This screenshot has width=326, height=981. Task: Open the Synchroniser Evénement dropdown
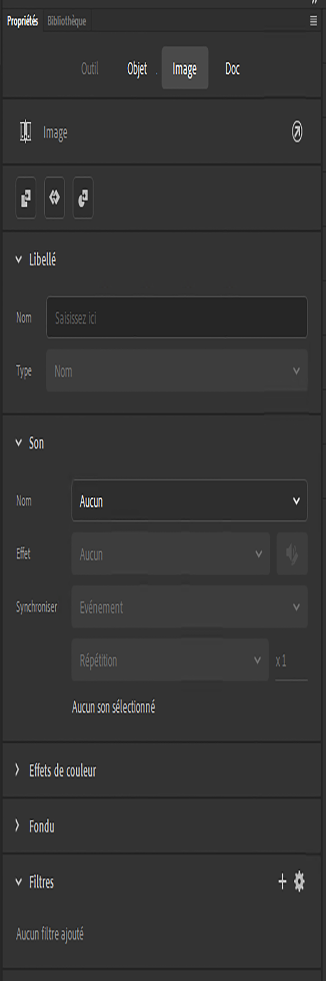coord(189,607)
